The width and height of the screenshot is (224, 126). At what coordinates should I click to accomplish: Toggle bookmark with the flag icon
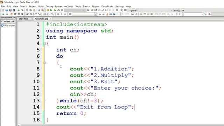(x=12, y=14)
